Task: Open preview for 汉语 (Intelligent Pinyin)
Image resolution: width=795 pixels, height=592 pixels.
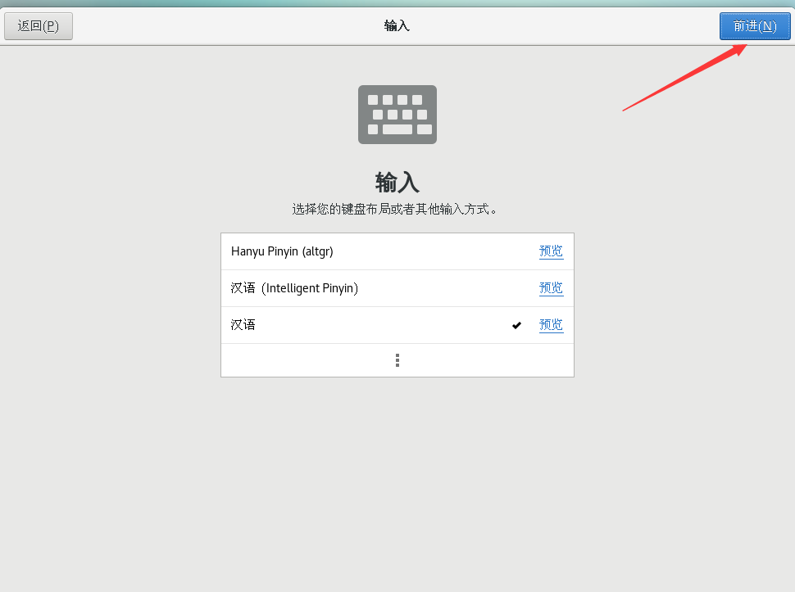Action: click(x=551, y=288)
